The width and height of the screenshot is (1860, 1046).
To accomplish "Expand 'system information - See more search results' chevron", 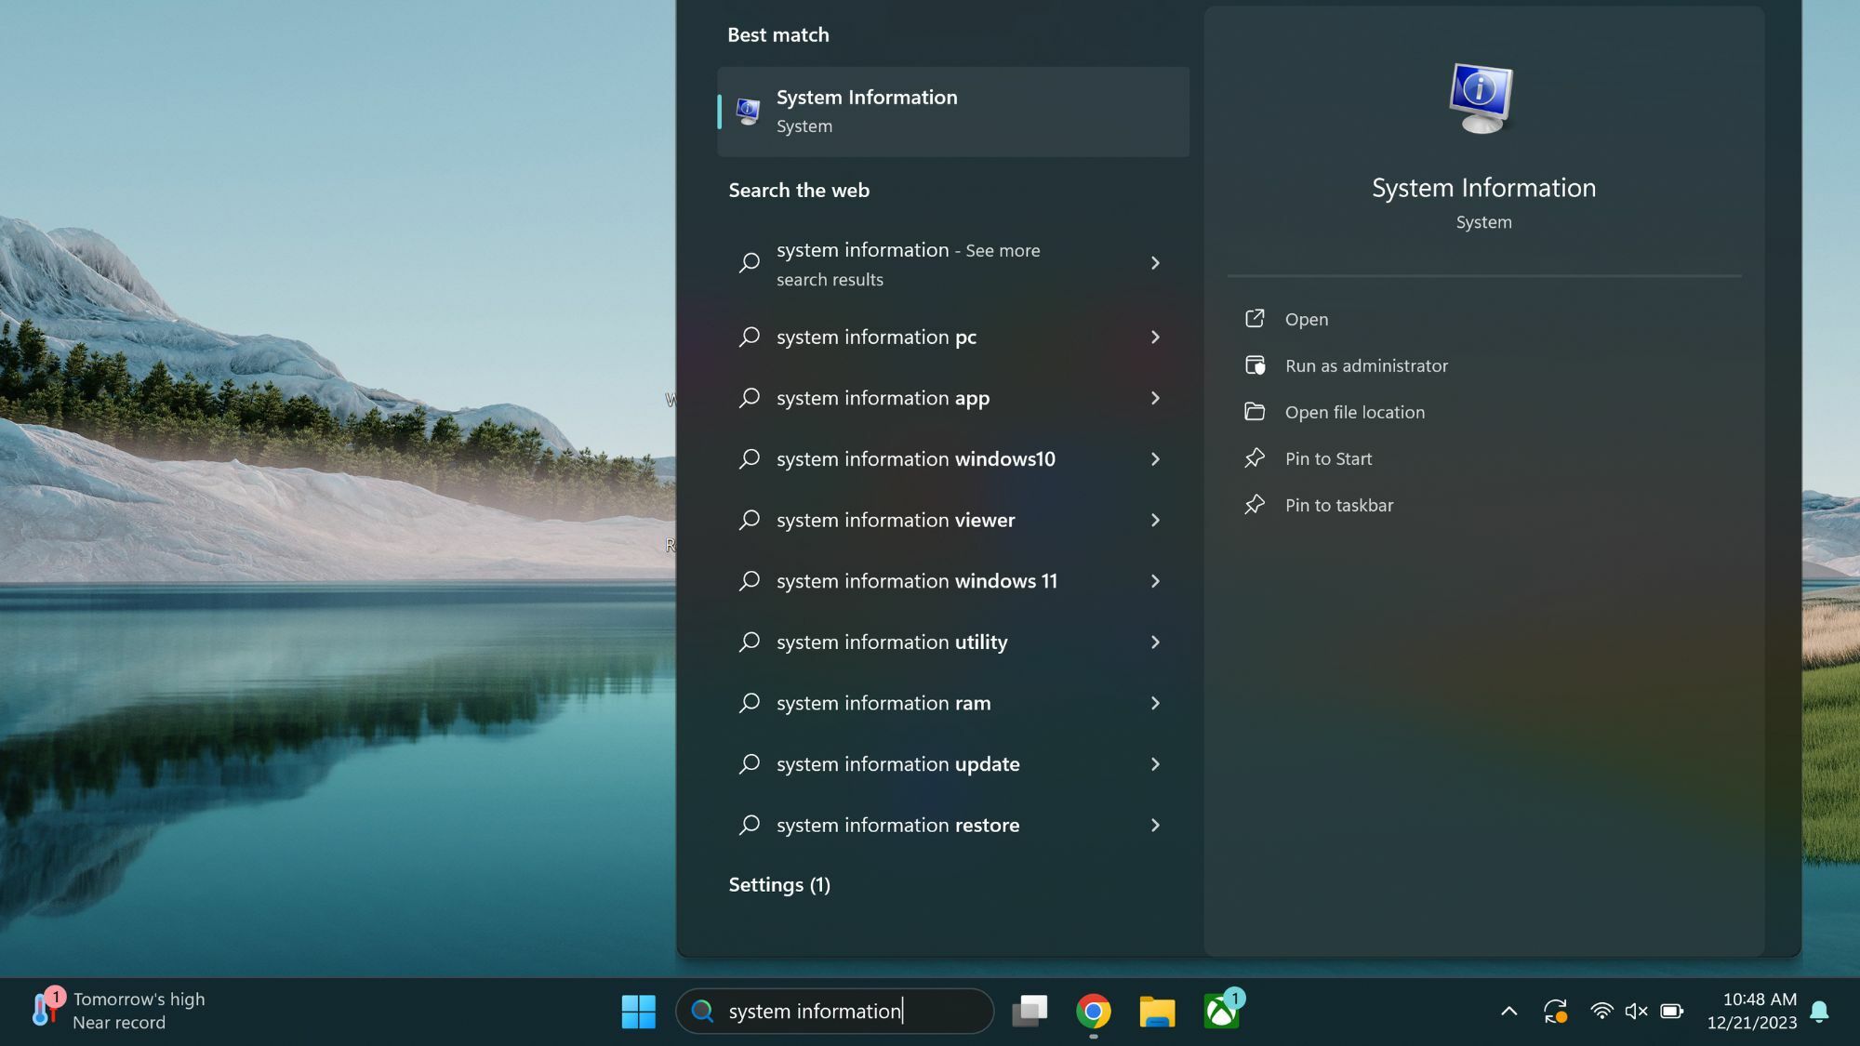I will 1155,263.
